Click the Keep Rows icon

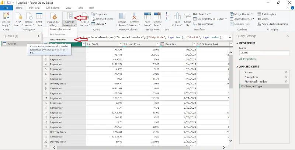[x=147, y=16]
